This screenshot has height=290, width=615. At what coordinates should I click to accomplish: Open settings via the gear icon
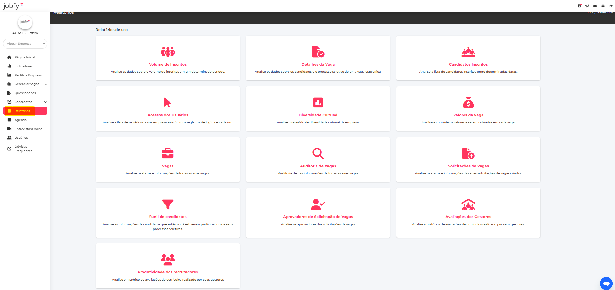(x=603, y=6)
